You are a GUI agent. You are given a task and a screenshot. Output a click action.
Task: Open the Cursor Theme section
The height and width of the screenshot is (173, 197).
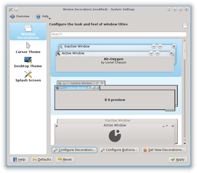click(x=28, y=48)
